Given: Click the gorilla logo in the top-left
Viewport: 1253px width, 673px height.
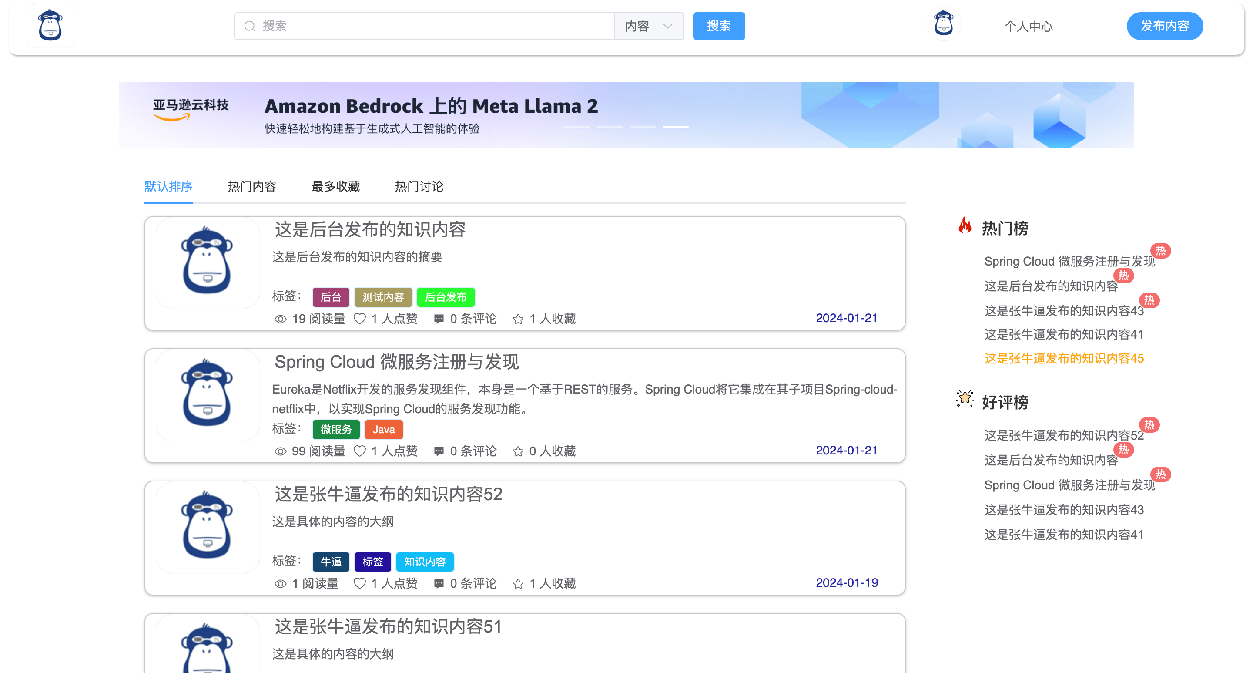Looking at the screenshot, I should click(x=50, y=25).
